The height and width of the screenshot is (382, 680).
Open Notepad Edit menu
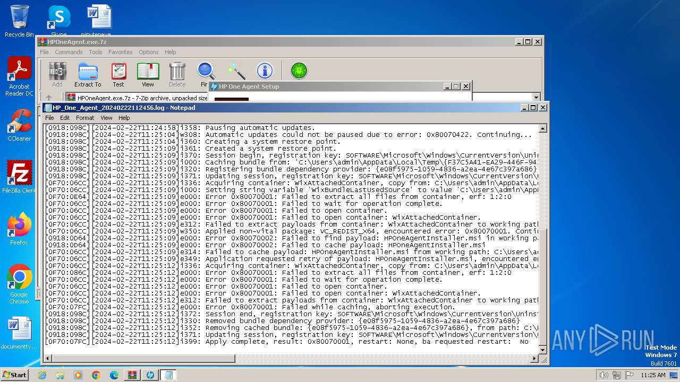click(65, 118)
